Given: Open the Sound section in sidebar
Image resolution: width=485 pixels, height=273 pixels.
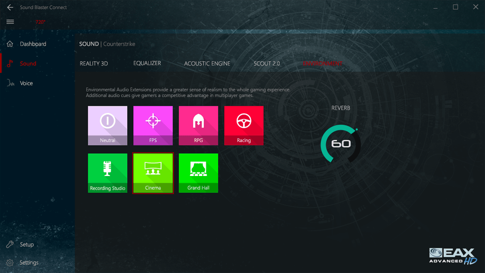Looking at the screenshot, I should coord(28,64).
